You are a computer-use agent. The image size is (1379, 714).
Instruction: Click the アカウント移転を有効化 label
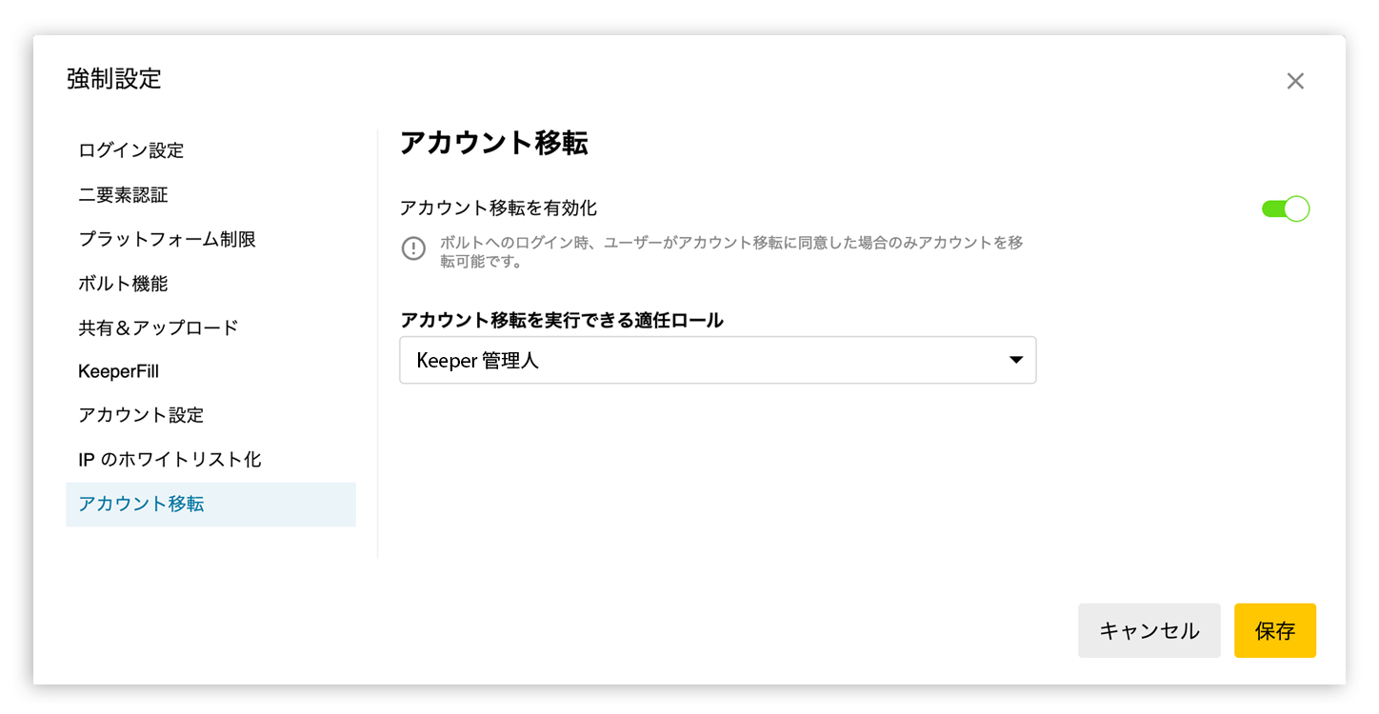click(x=498, y=208)
